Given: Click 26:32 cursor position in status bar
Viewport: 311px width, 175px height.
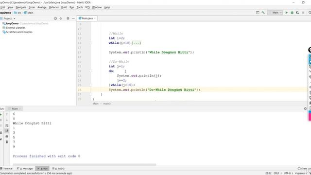Looking at the screenshot, I should coord(268,173).
